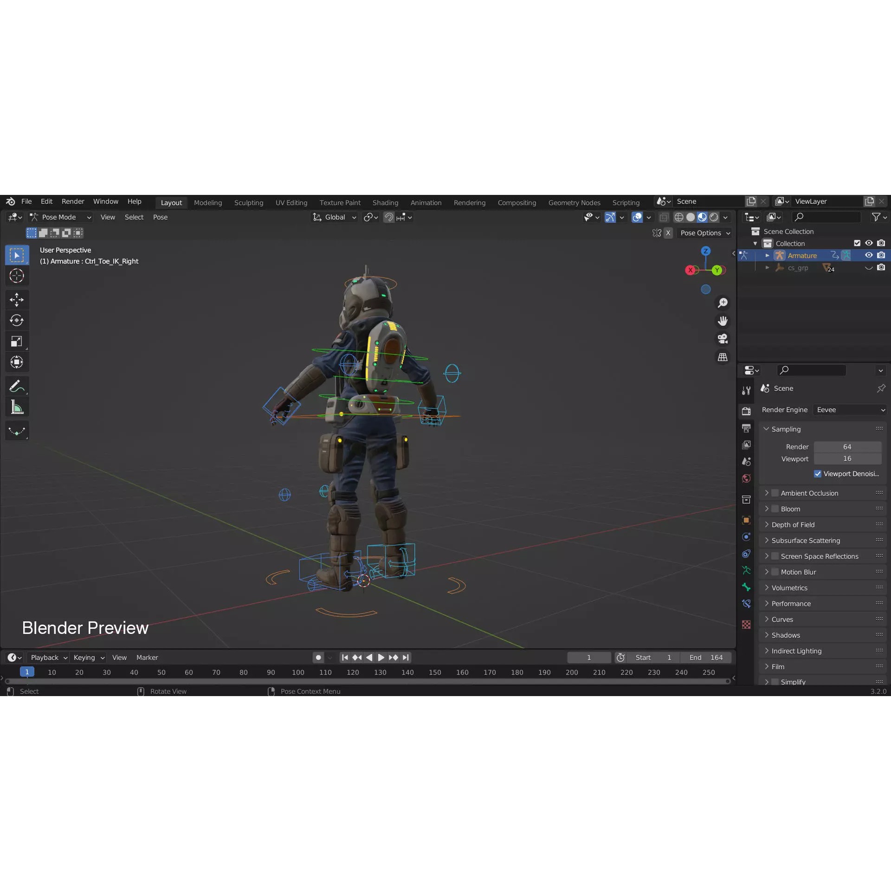The height and width of the screenshot is (891, 891).
Task: Jump to the end frame
Action: 406,658
